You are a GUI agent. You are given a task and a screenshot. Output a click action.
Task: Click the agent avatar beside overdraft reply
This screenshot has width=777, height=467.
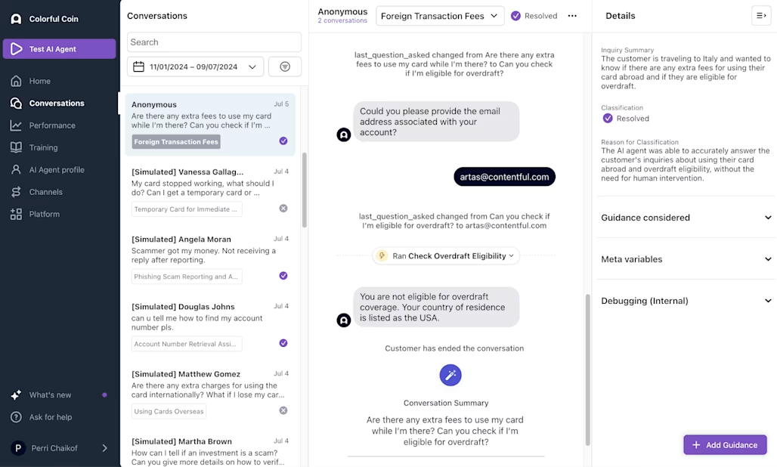344,320
